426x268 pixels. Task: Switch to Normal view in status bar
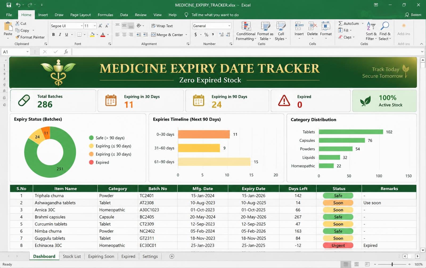[x=346, y=264]
